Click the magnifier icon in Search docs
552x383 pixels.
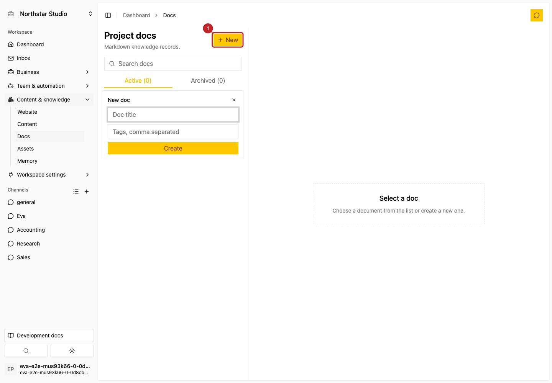pos(112,64)
